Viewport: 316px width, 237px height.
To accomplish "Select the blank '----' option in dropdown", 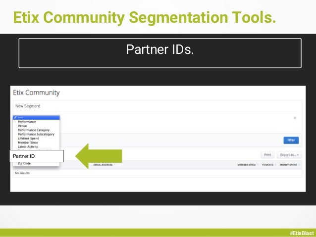I will 36,118.
